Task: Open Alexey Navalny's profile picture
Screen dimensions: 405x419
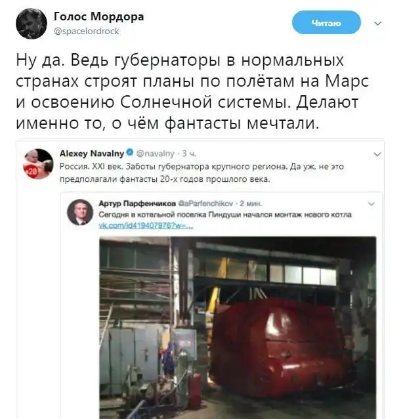Action: [38, 164]
